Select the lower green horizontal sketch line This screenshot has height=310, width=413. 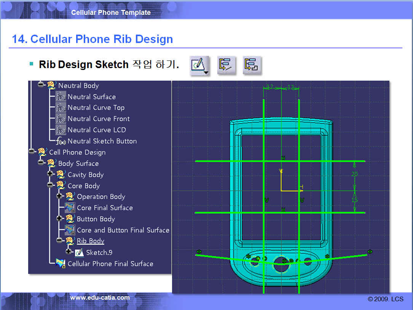tap(280, 213)
